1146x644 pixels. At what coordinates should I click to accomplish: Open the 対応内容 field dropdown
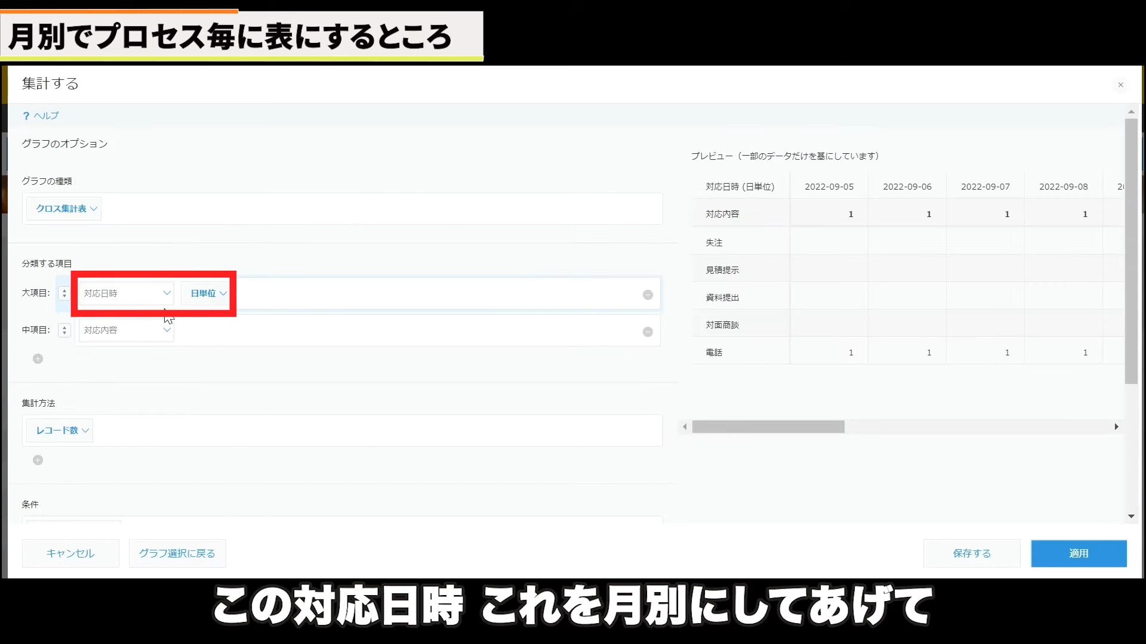(x=127, y=330)
